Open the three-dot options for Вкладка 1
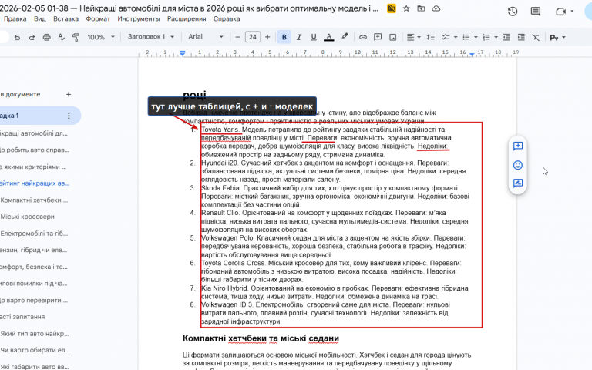 pos(69,116)
